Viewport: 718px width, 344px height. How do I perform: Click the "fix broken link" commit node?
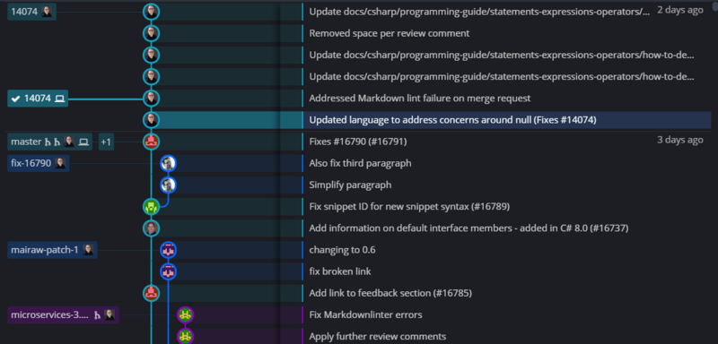tap(169, 271)
